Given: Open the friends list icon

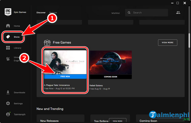Looking at the screenshot, I should pyautogui.click(x=178, y=13).
